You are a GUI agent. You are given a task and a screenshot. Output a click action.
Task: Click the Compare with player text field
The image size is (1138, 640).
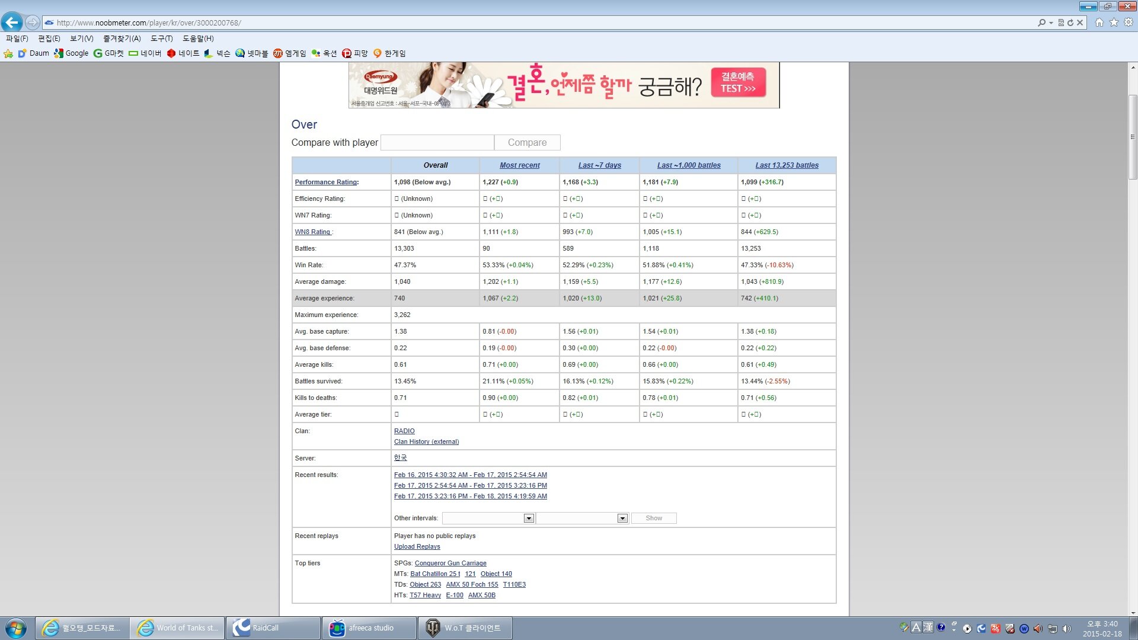437,143
